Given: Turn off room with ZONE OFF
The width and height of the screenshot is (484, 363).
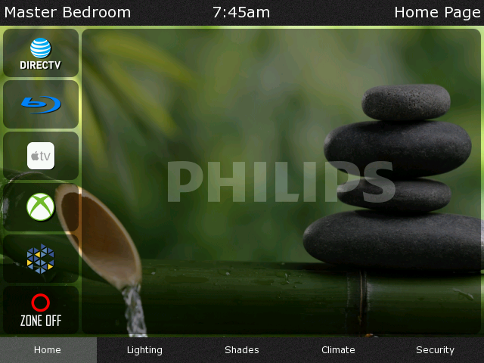Looking at the screenshot, I should pyautogui.click(x=41, y=310).
